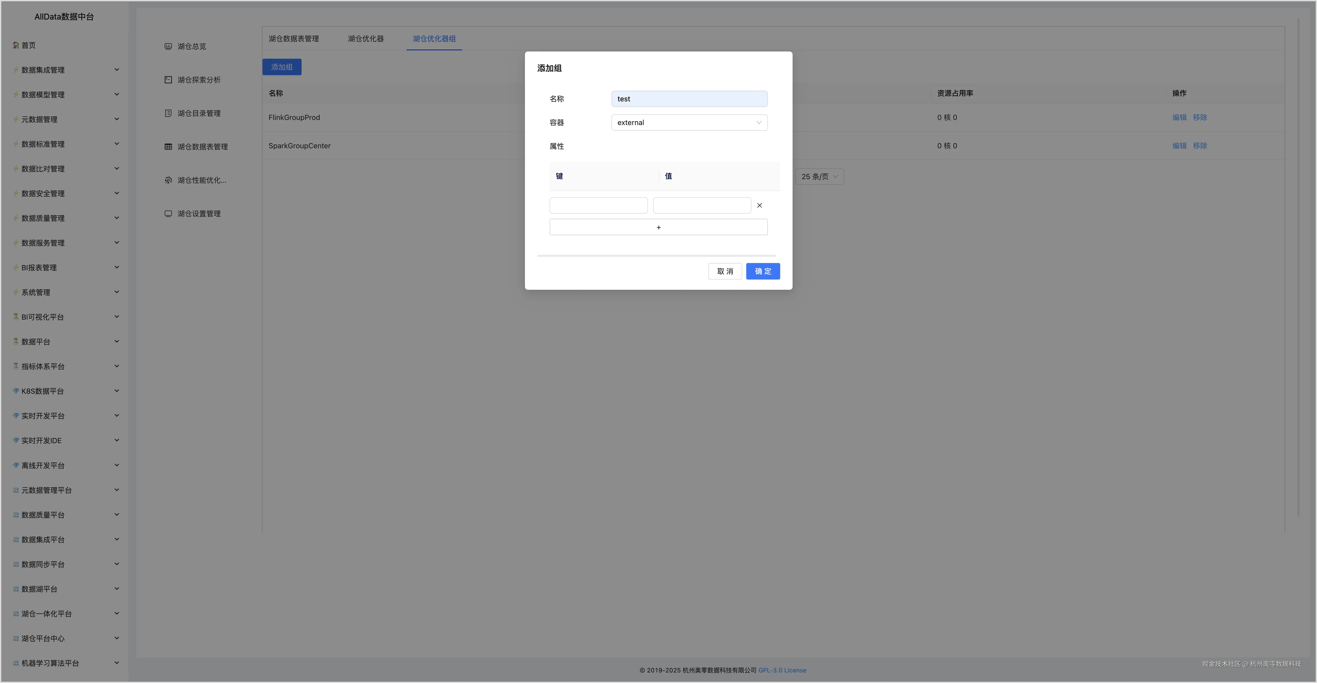Switch to the 湖仓优化器 tab
Screen dimensions: 1317x683
[x=366, y=39]
